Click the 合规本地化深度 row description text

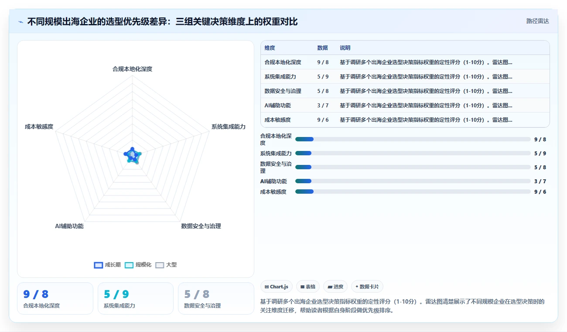[x=426, y=62]
